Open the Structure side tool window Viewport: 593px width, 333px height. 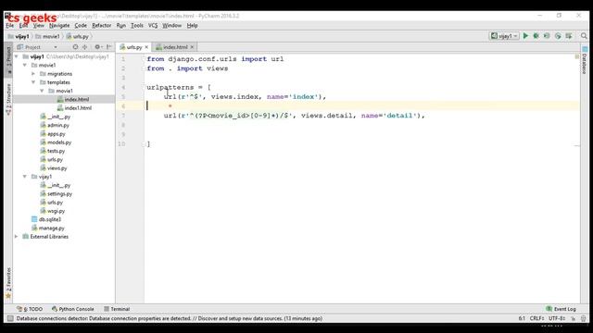[8, 99]
